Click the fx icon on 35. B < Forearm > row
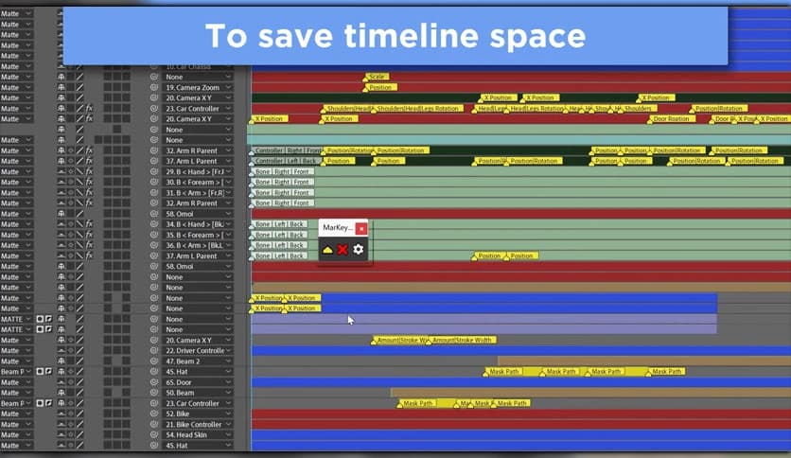 point(89,235)
